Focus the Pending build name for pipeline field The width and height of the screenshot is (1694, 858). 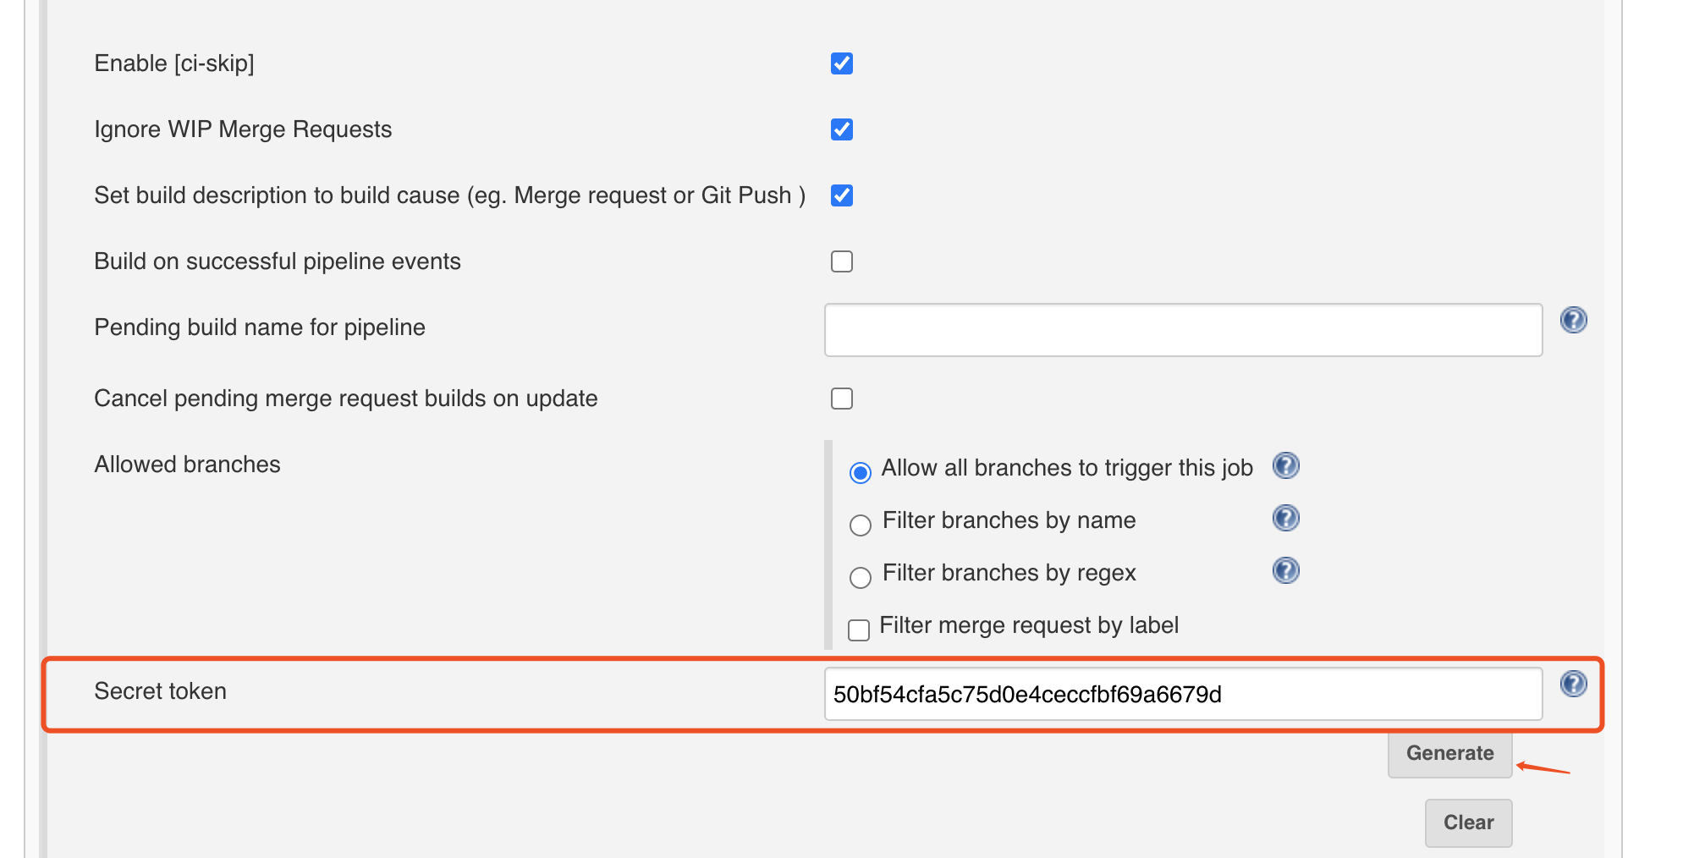[x=1182, y=329]
